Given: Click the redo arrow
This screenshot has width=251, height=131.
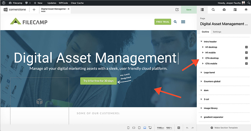Looking at the screenshot, I should pos(192,128).
